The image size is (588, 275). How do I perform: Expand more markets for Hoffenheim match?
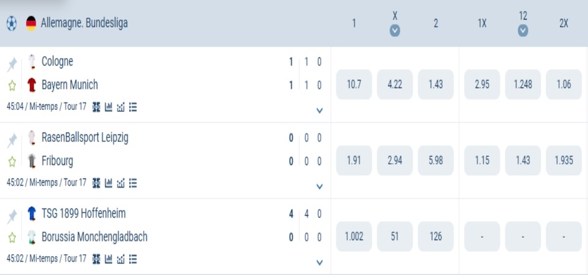click(319, 262)
